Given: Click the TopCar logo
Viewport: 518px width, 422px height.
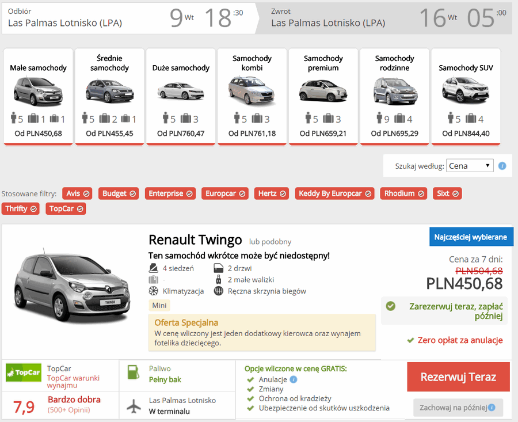Looking at the screenshot, I should point(24,372).
